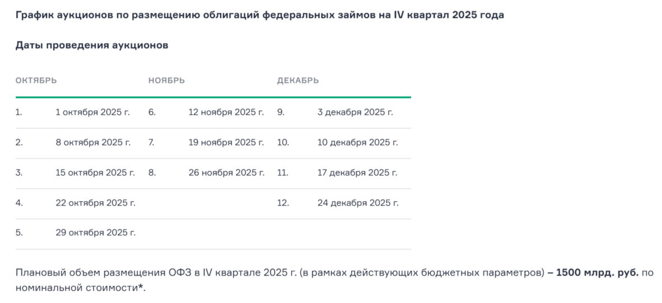Click the date 24 декабря 2025 г.
This screenshot has height=303, width=662.
(x=358, y=203)
